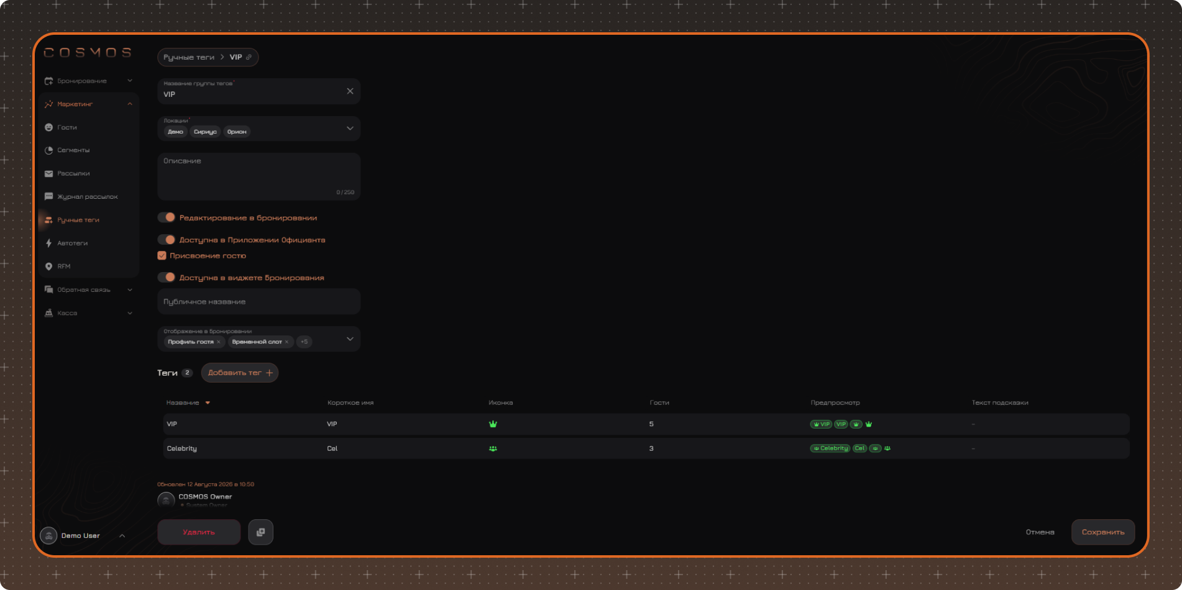
Task: Click the Орион location chip
Action: tap(237, 132)
